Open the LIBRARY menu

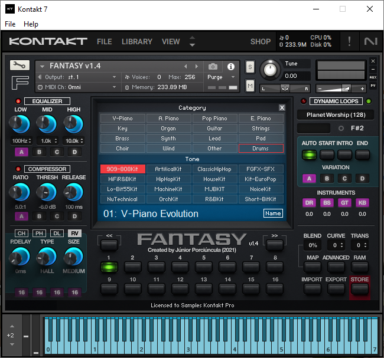coord(137,41)
